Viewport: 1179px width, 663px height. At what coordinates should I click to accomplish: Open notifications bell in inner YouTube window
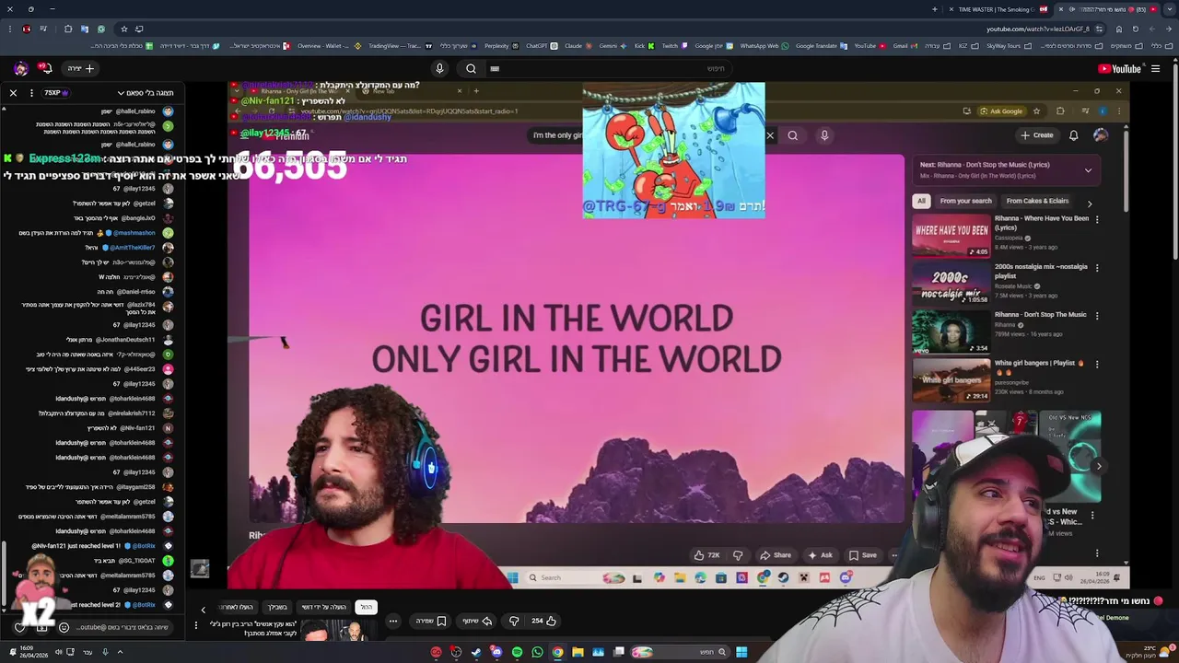1073,135
